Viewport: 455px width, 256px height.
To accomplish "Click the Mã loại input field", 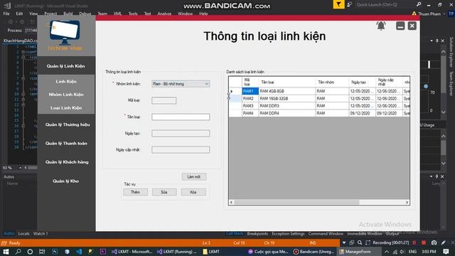I will pyautogui.click(x=164, y=100).
